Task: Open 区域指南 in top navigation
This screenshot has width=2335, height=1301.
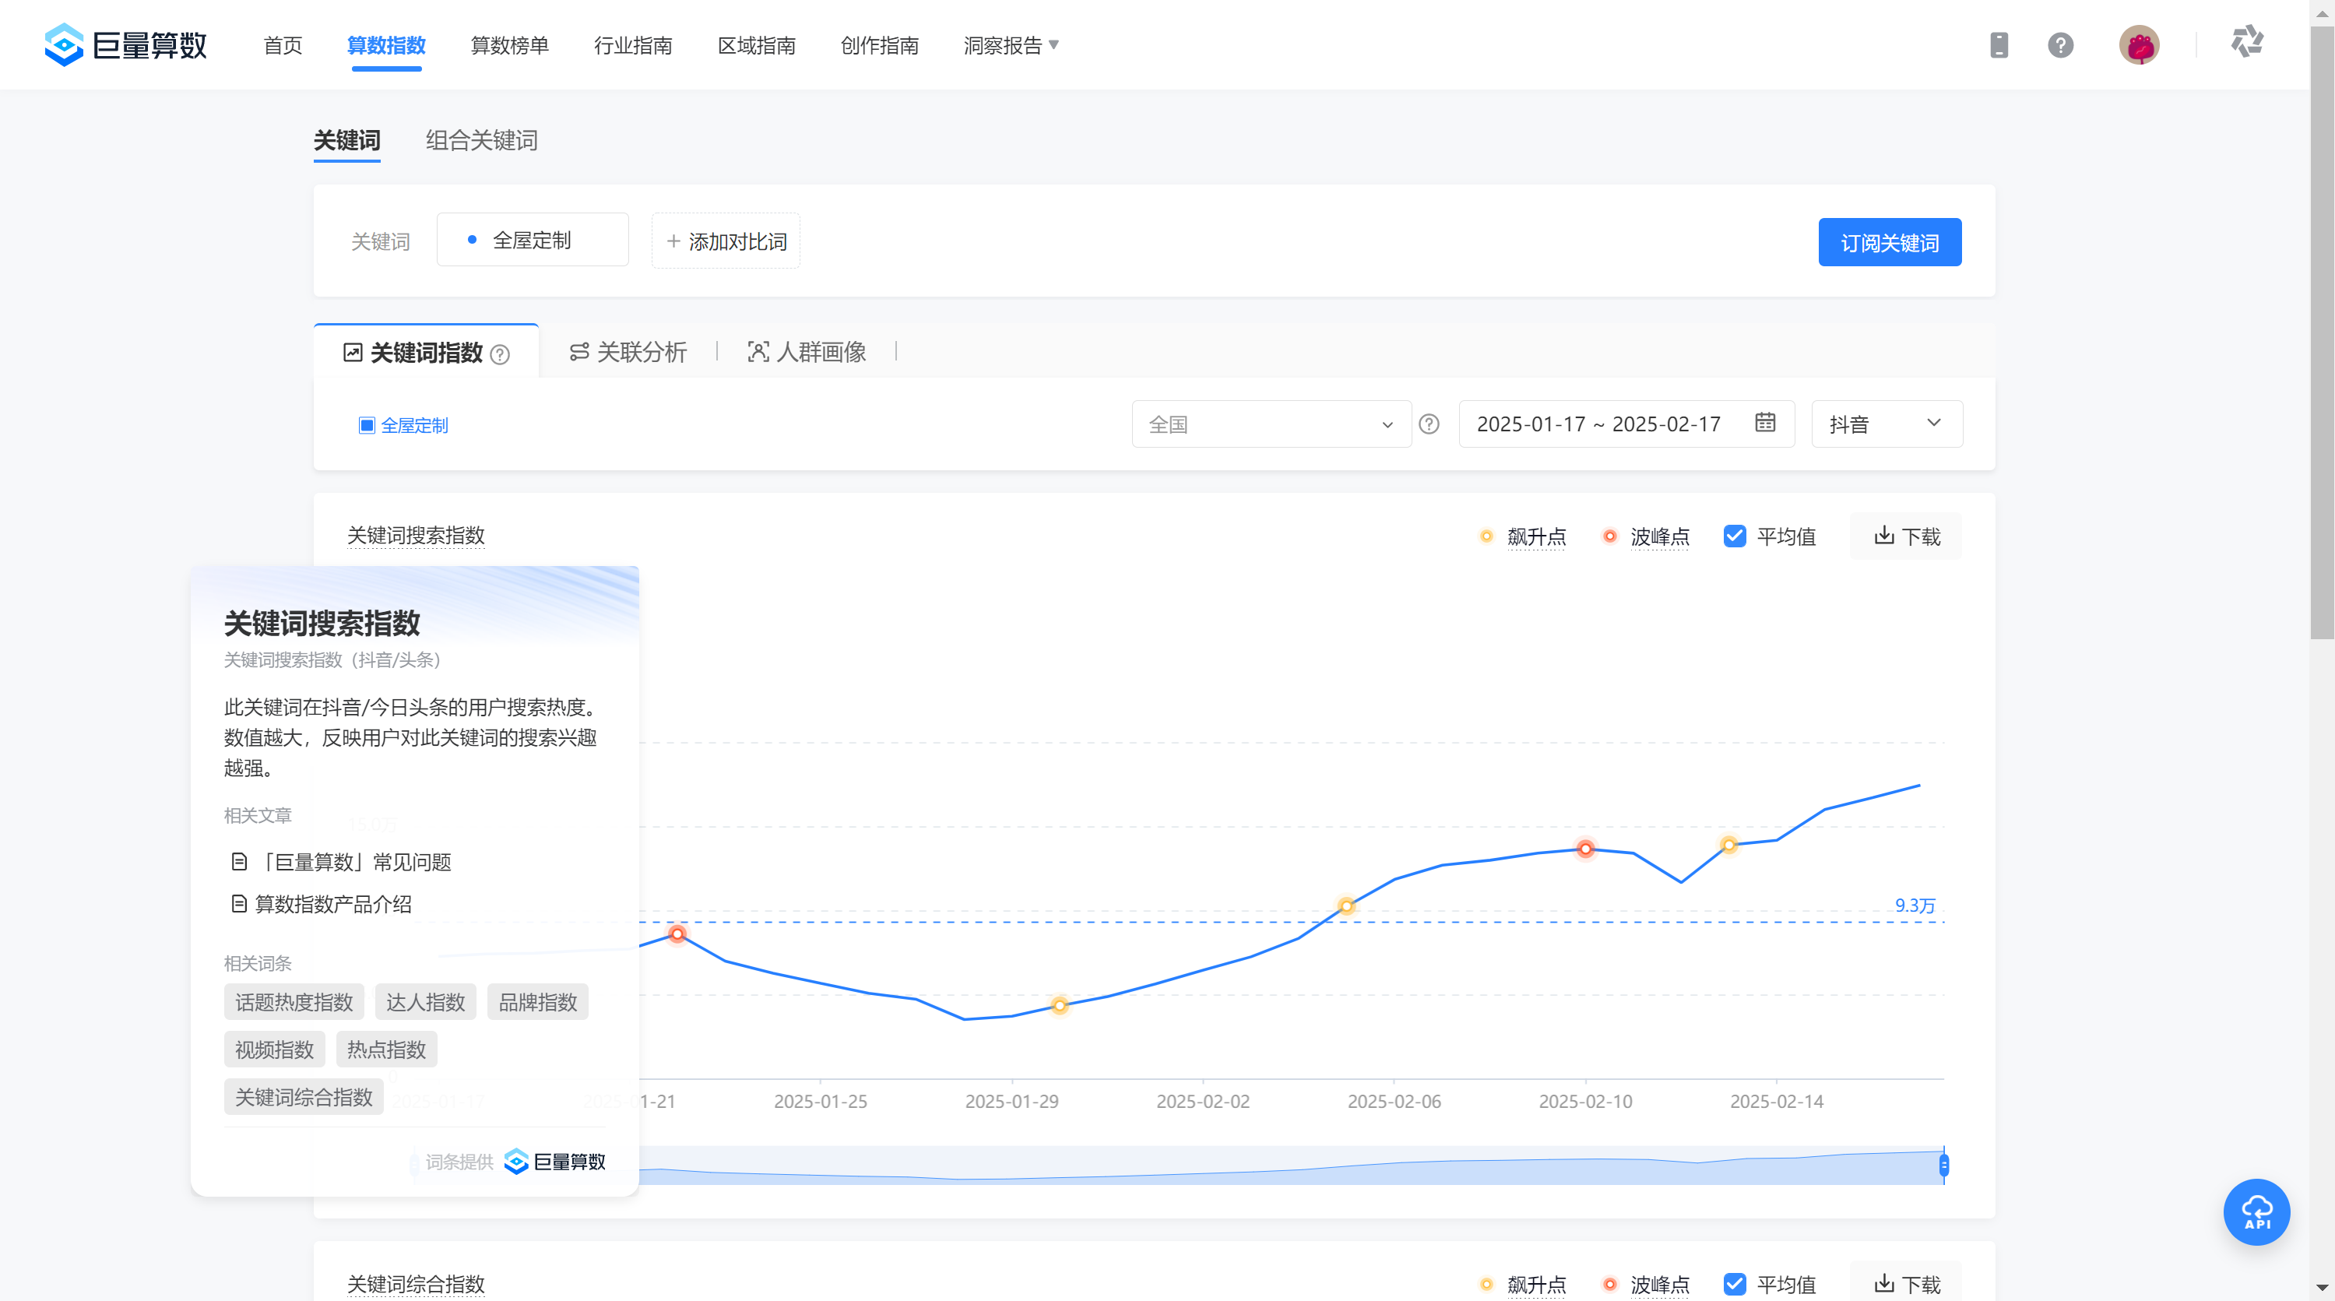Action: click(x=756, y=44)
